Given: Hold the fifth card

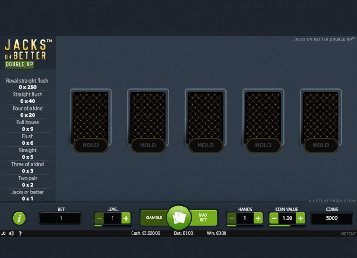Looking at the screenshot, I should point(321,145).
